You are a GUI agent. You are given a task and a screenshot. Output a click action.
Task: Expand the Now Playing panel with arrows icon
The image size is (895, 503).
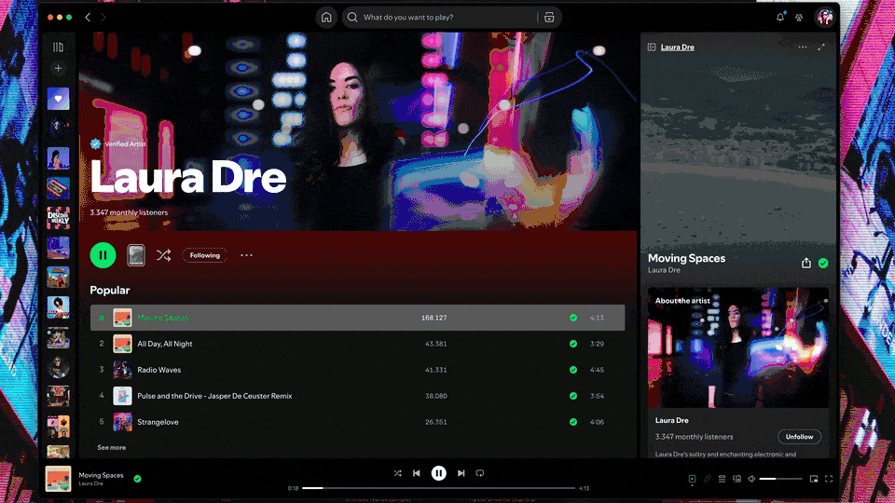point(821,48)
